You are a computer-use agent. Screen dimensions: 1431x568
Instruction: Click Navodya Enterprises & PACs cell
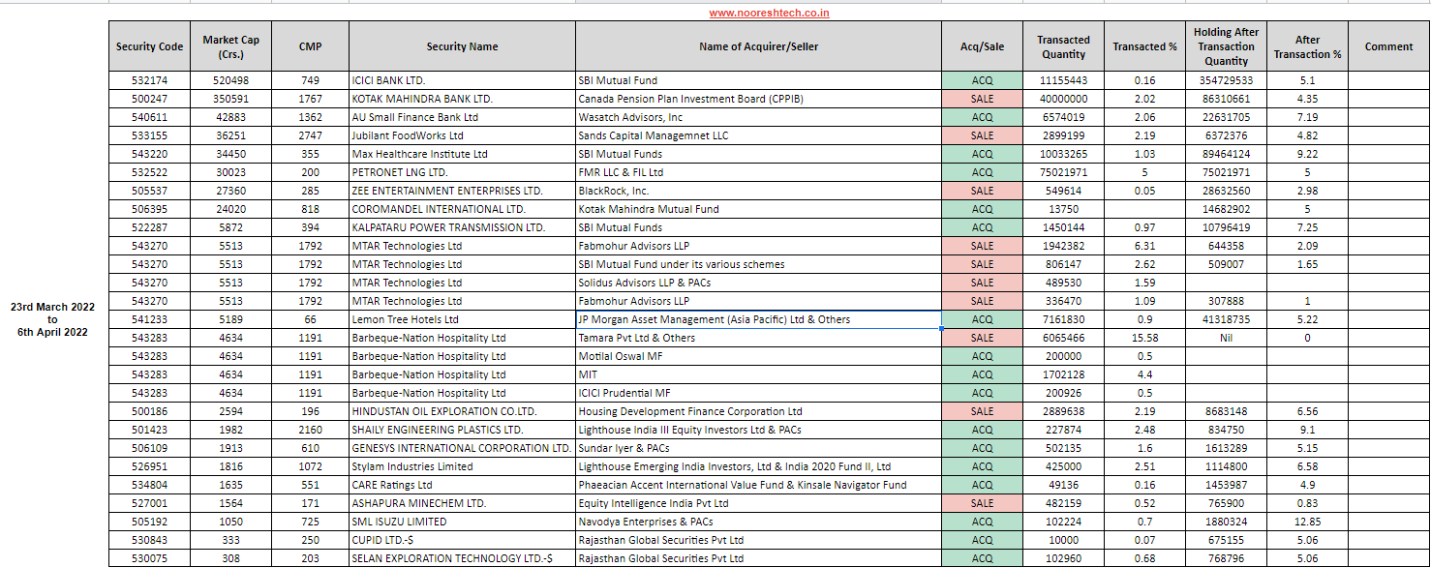tap(758, 522)
